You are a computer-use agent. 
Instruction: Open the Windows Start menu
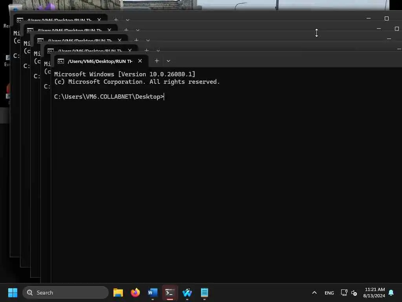(13, 293)
